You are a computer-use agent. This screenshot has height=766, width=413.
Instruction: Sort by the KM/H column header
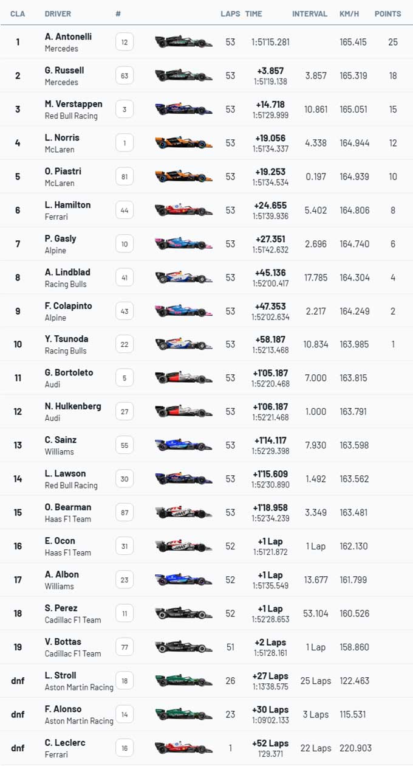[x=349, y=13]
